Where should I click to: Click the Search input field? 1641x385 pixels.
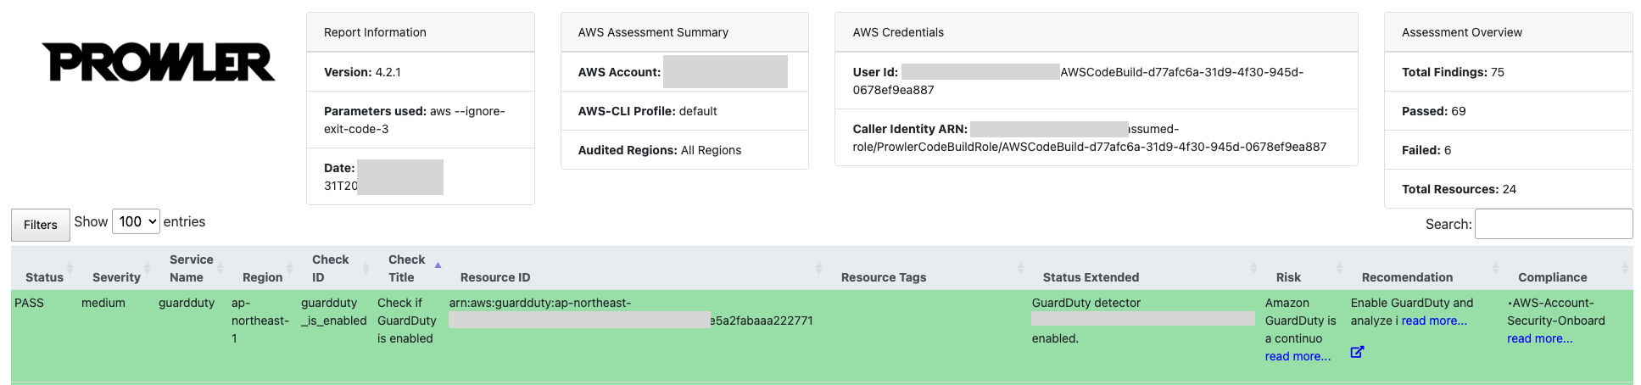1554,224
